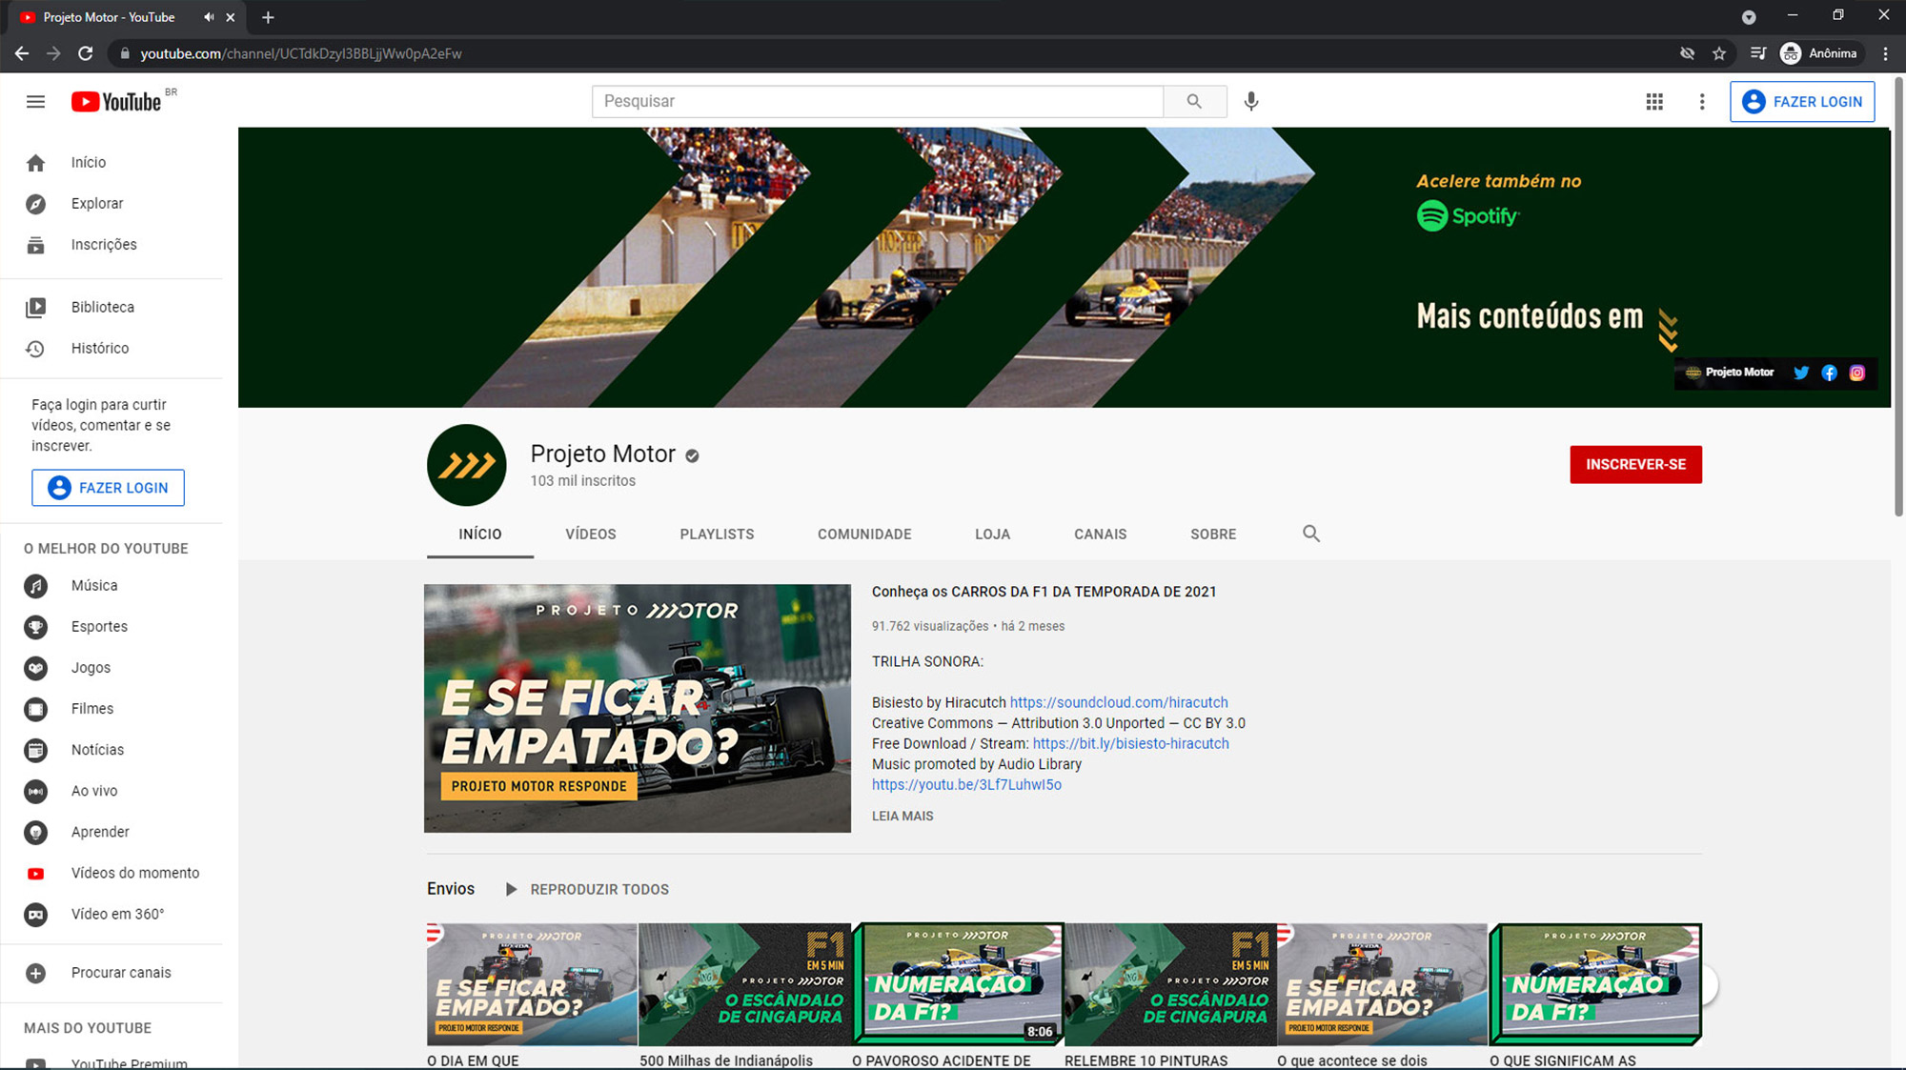
Task: Switch to CANAIS tab
Action: (x=1100, y=535)
